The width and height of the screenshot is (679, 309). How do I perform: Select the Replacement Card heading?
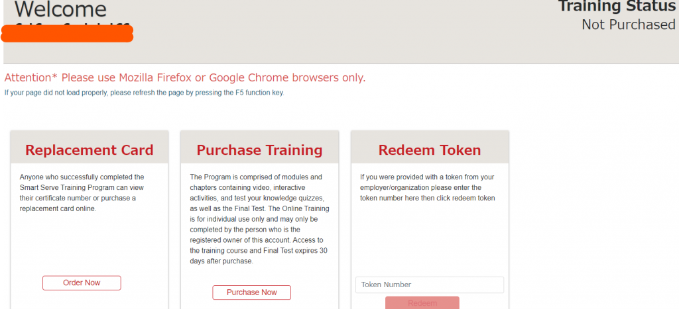[89, 150]
